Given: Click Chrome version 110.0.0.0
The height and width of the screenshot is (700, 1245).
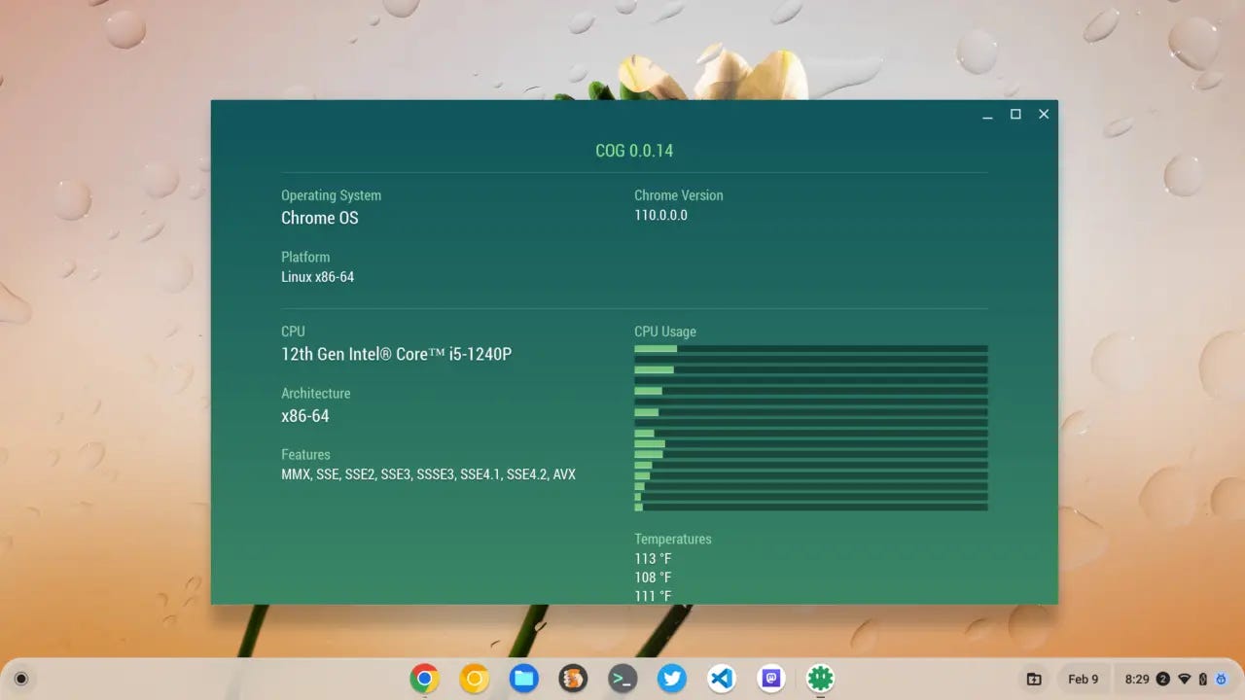Looking at the screenshot, I should pyautogui.click(x=661, y=215).
